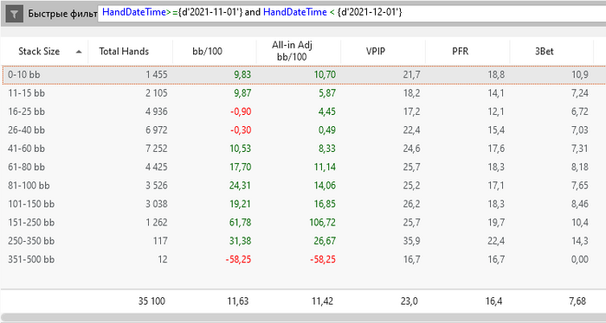Sort by Total Hands column header
The image size is (606, 323).
[x=130, y=51]
